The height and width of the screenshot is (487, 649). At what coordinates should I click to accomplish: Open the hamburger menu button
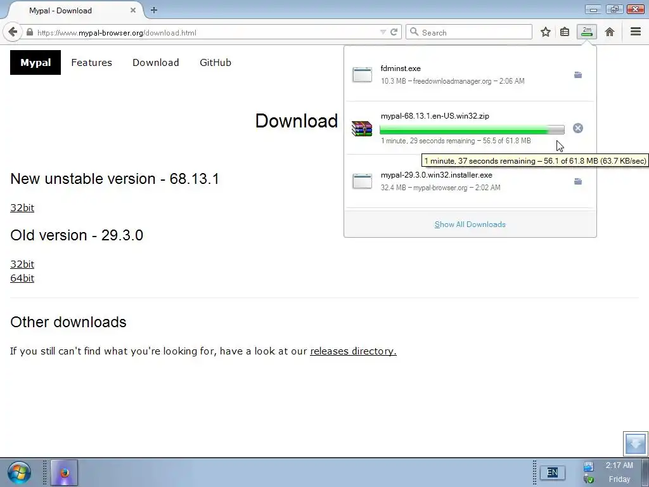coord(636,32)
